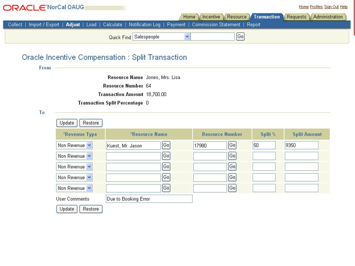Go to the Requests tab
Screen dimensions: 355x266
296,17
